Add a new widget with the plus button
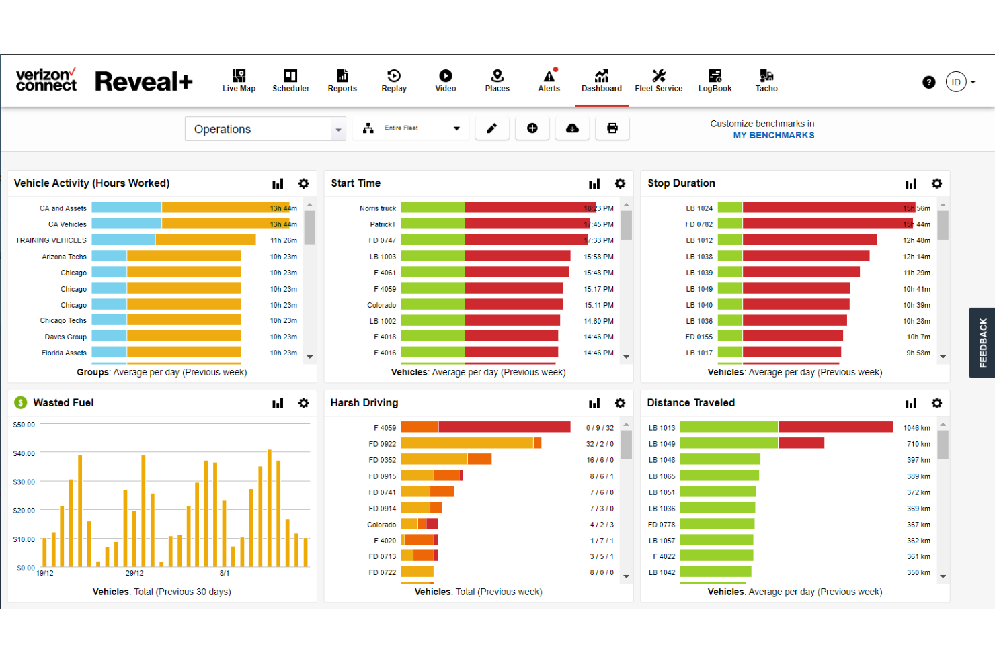The height and width of the screenshot is (663, 995). (532, 128)
